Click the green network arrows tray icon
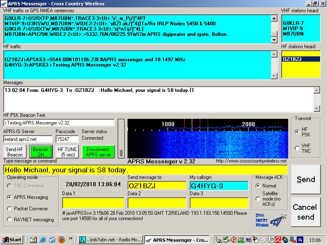 tap(226, 240)
